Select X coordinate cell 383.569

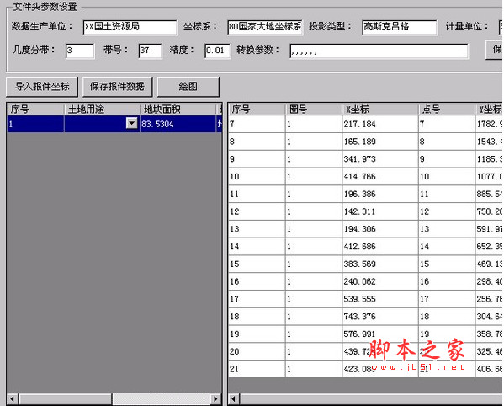tap(380, 264)
